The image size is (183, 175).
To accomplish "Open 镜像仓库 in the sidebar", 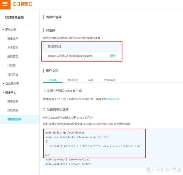I will click(13, 38).
